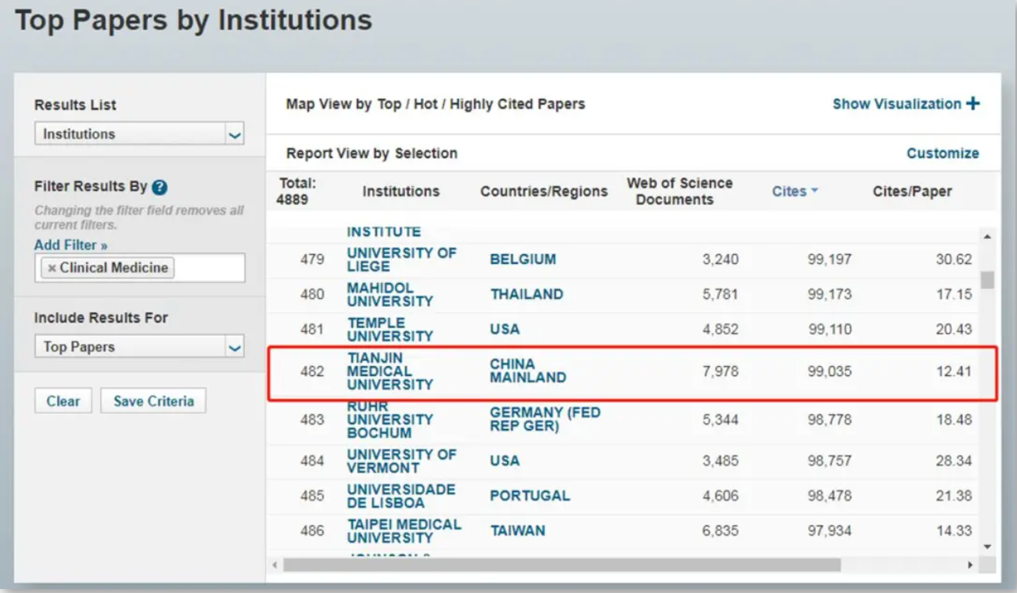This screenshot has height=593, width=1017.
Task: Open Taipei Medical University institution link
Action: coord(404,531)
